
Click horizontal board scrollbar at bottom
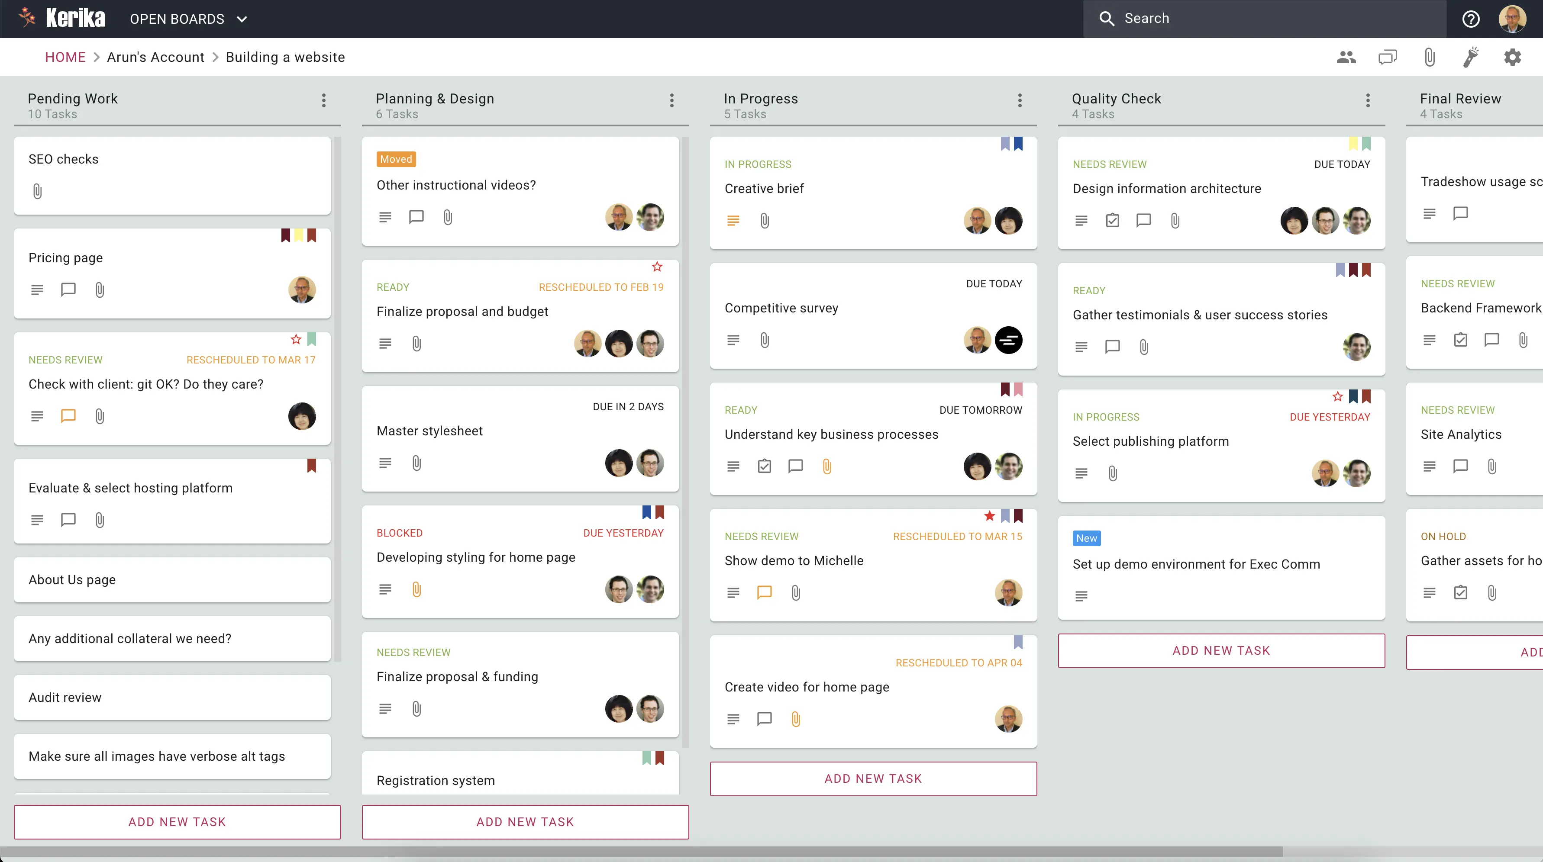[x=641, y=851]
